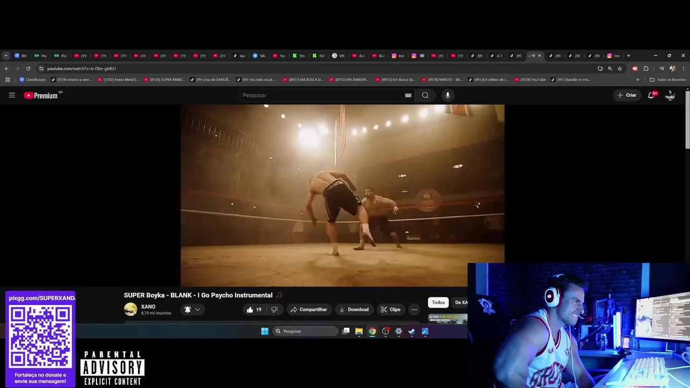690x388 pixels.
Task: Open the Windows Start menu
Action: coord(265,331)
